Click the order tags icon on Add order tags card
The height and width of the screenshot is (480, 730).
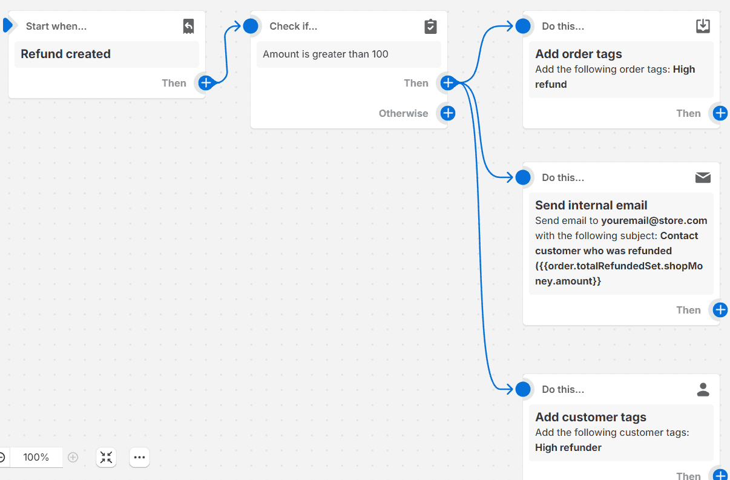pos(703,25)
